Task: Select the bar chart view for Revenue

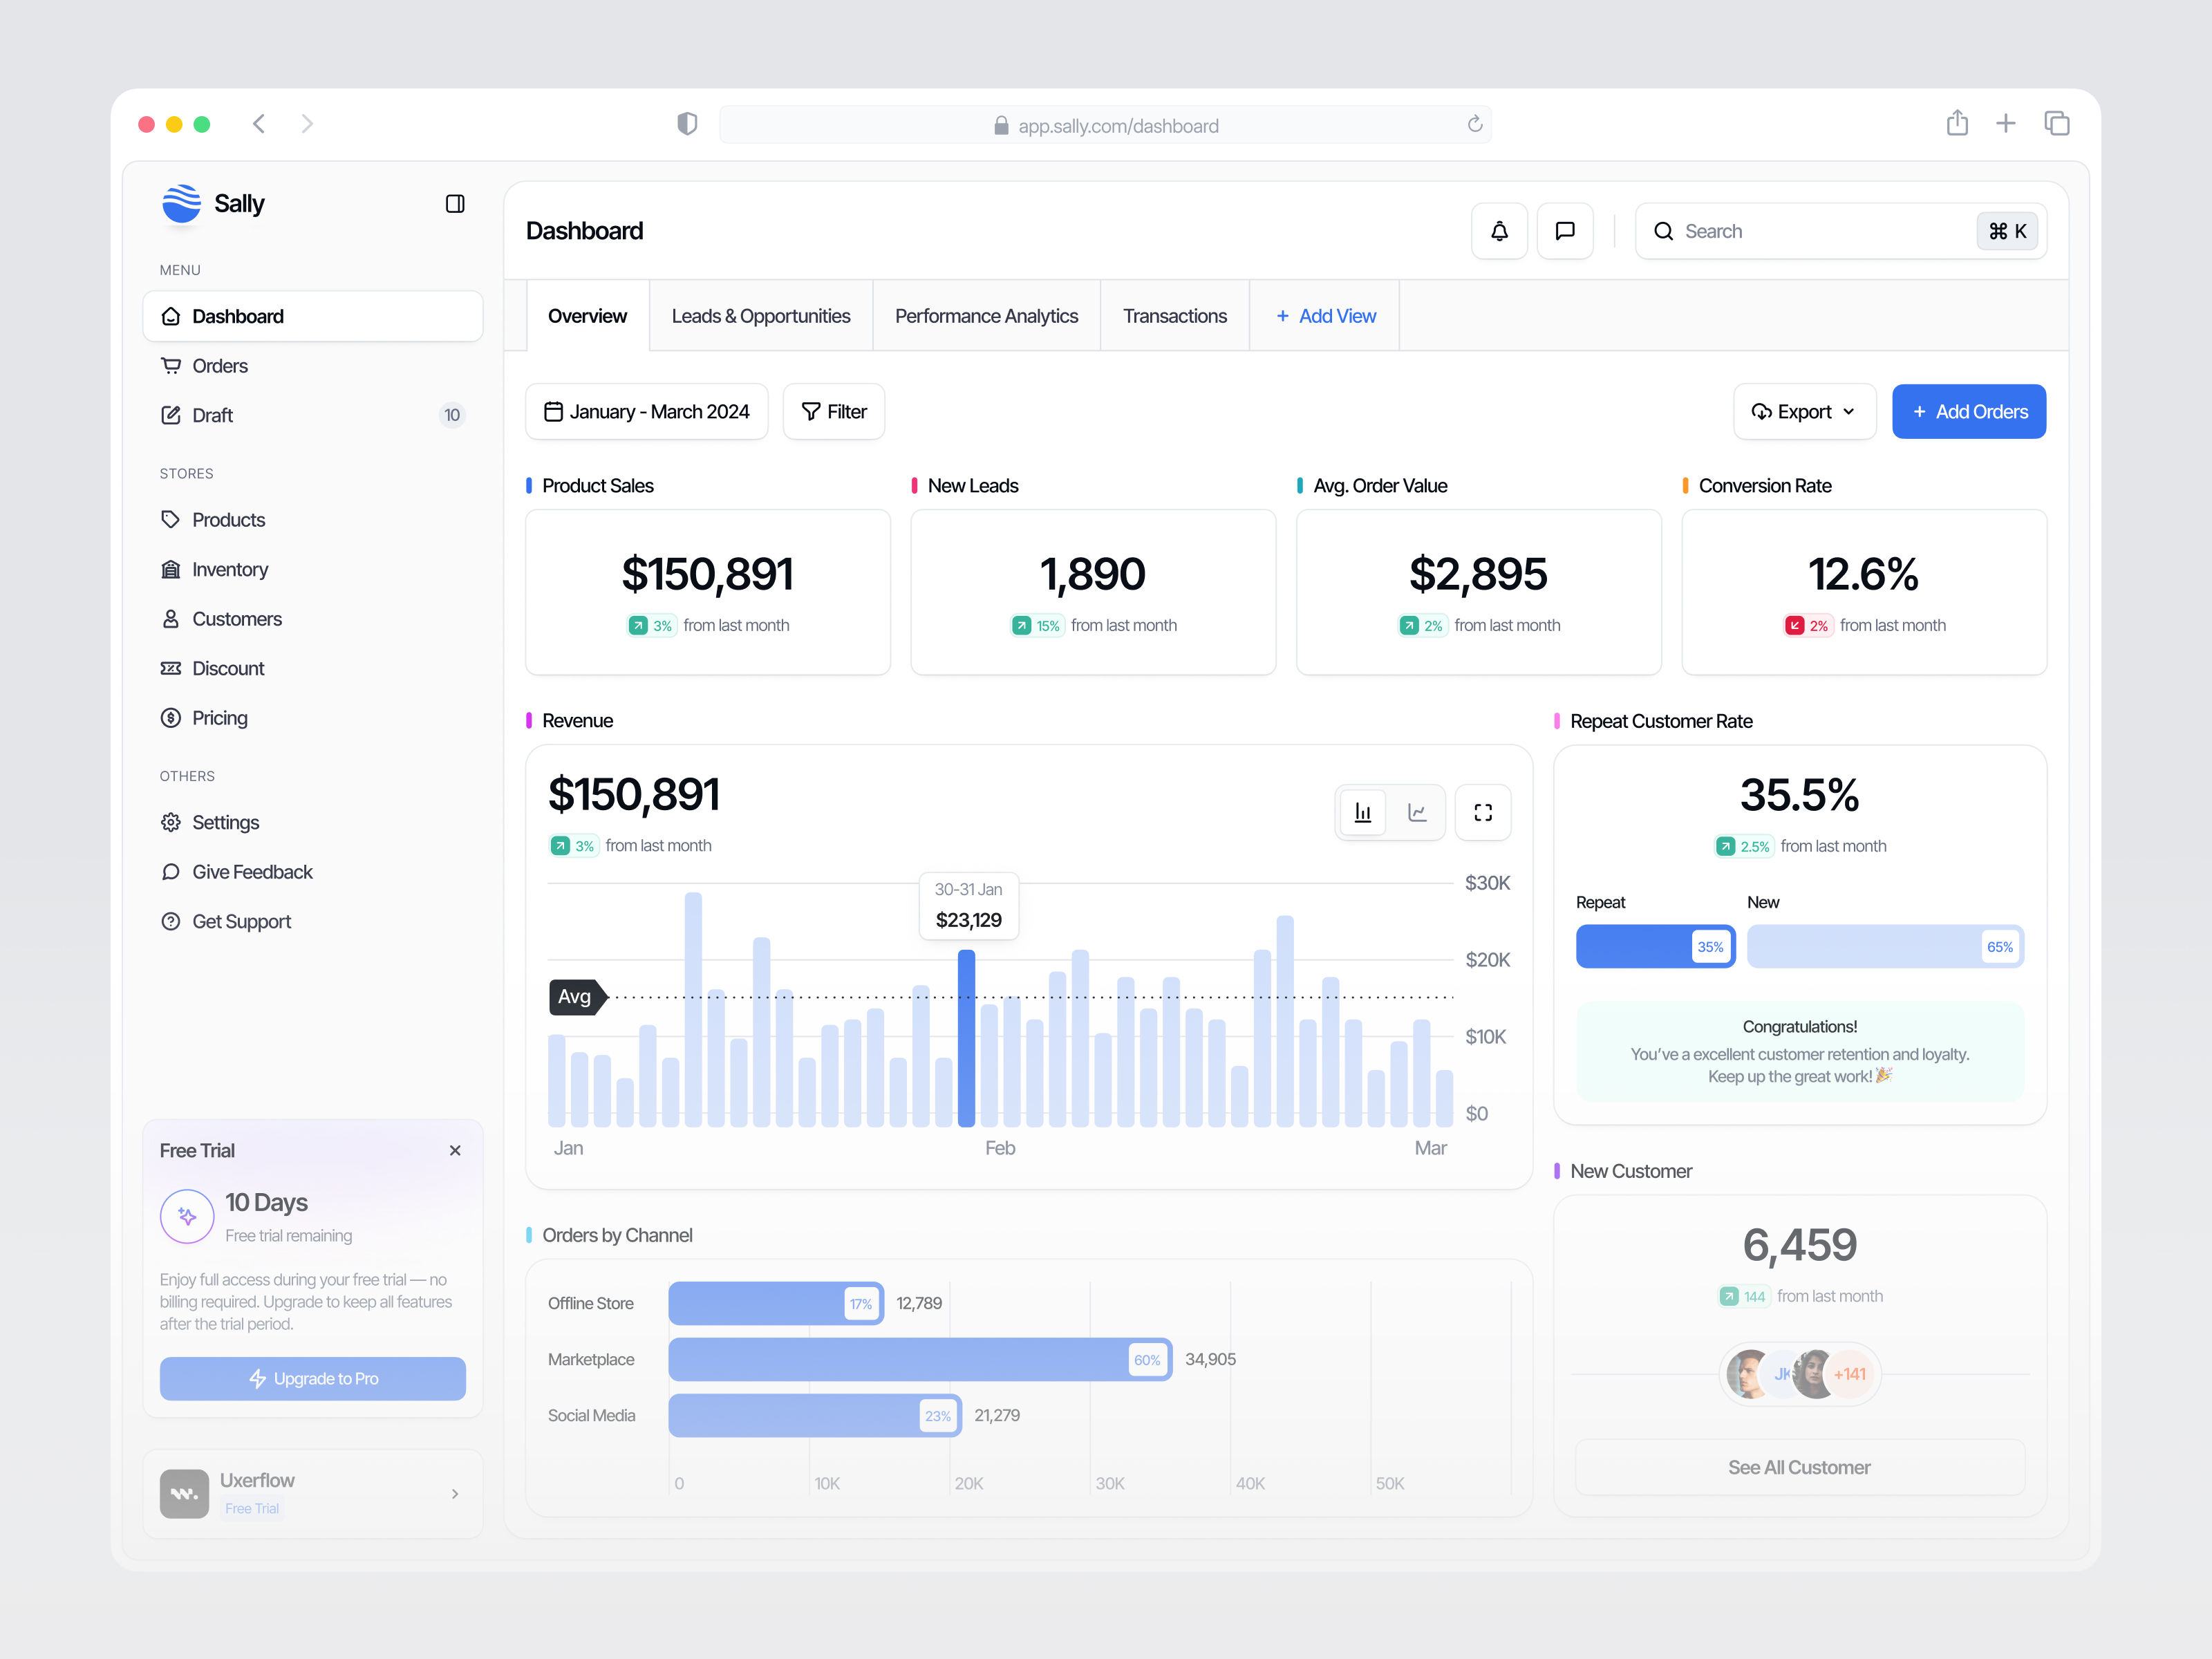Action: coord(1362,812)
